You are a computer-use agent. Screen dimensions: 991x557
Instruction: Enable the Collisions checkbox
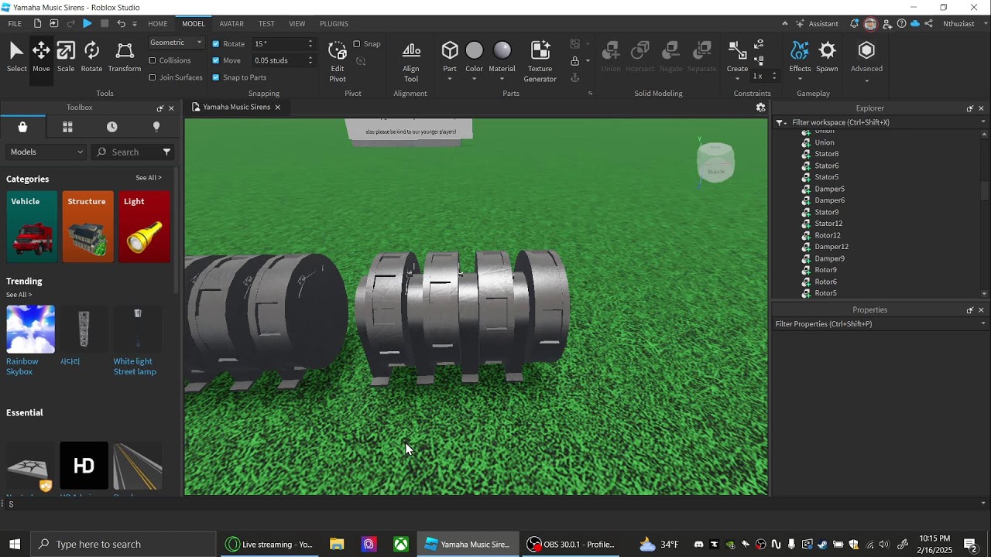click(153, 60)
